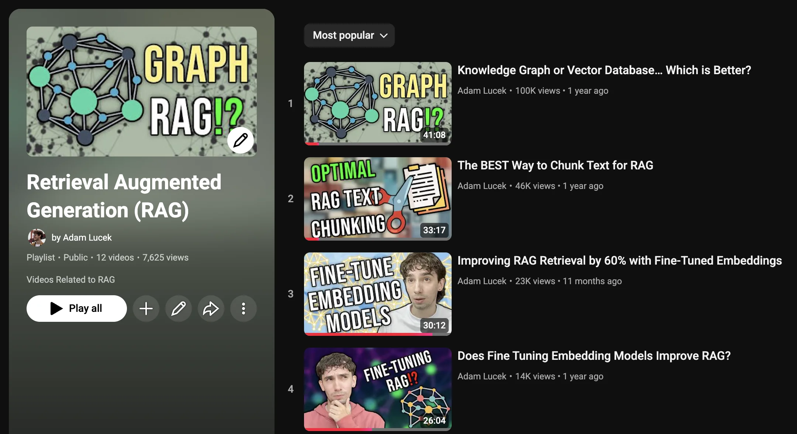Click the Play all button
Image resolution: width=797 pixels, height=434 pixels.
point(76,308)
